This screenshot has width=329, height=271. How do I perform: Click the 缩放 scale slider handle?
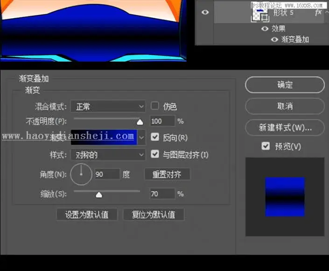tap(99, 195)
